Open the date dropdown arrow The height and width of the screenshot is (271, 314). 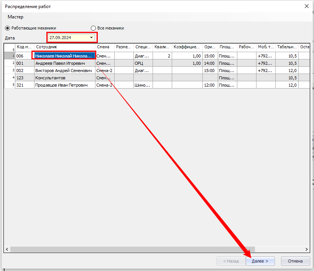[x=91, y=38]
